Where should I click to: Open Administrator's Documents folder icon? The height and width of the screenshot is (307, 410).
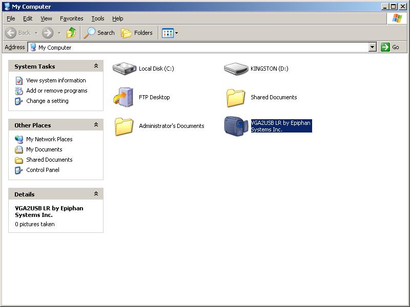tap(124, 126)
